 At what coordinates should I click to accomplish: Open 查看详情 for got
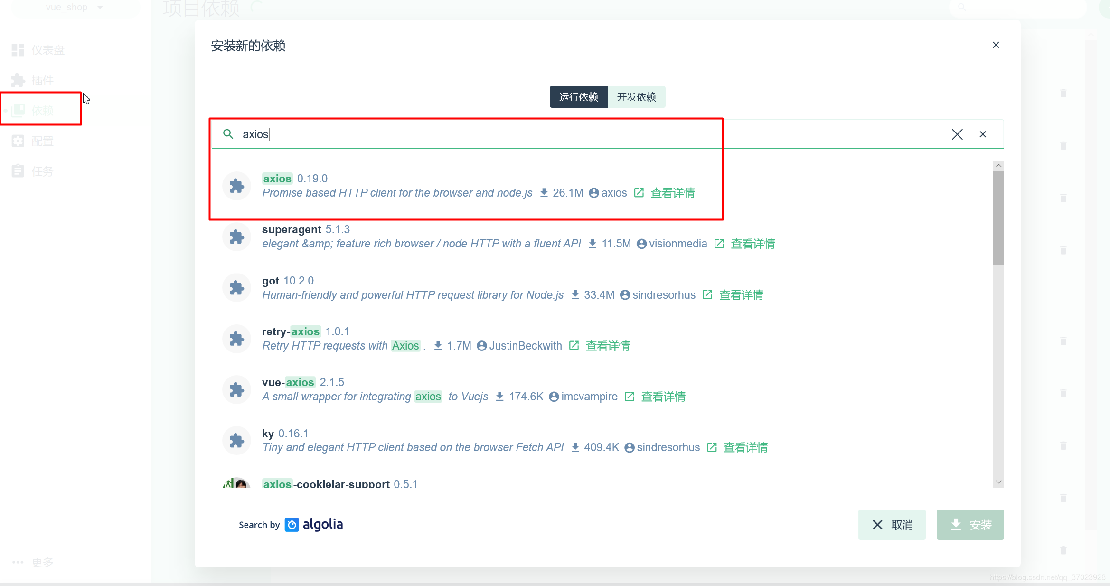tap(741, 295)
